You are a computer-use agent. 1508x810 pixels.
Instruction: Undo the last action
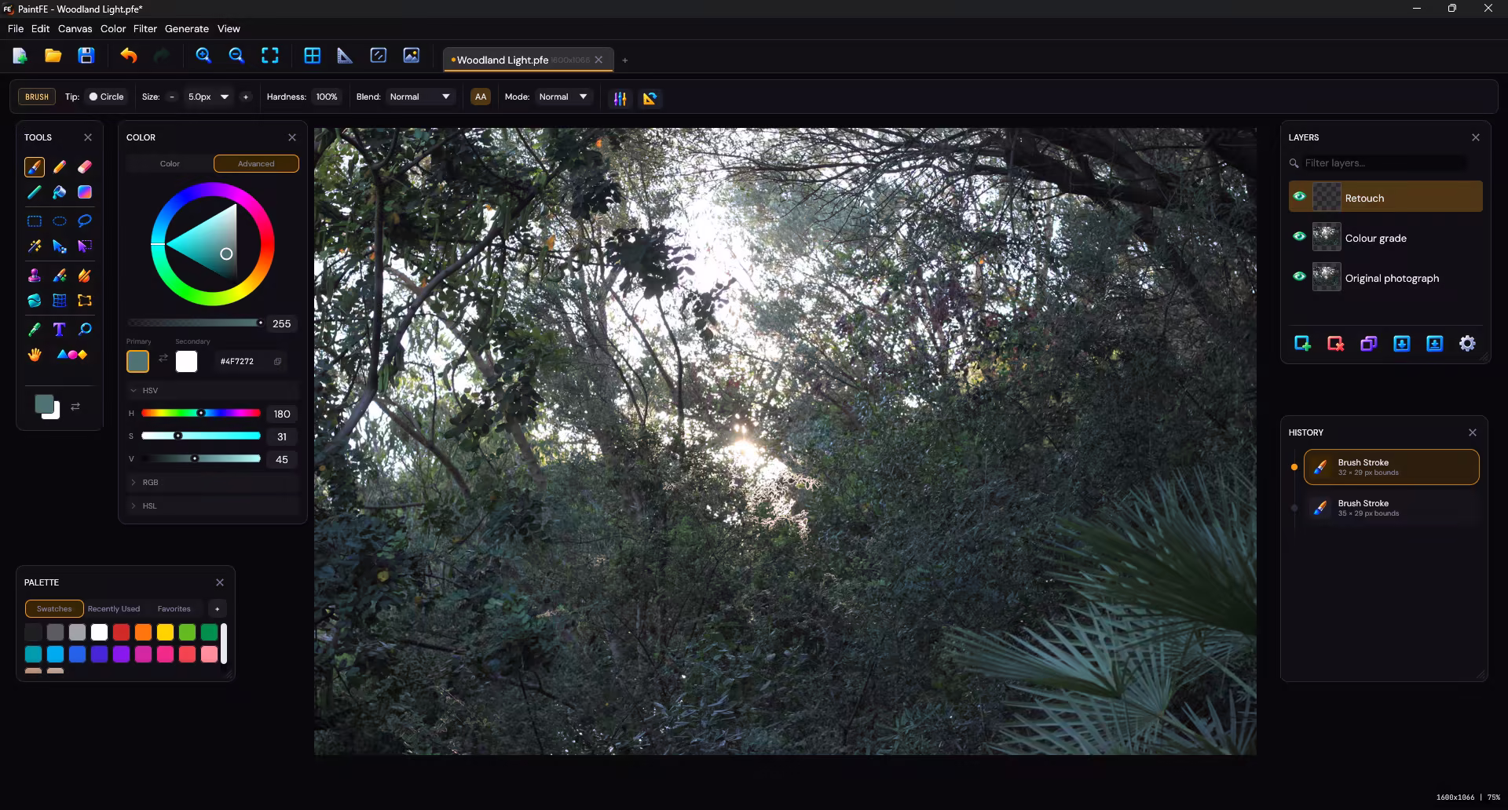click(x=129, y=56)
